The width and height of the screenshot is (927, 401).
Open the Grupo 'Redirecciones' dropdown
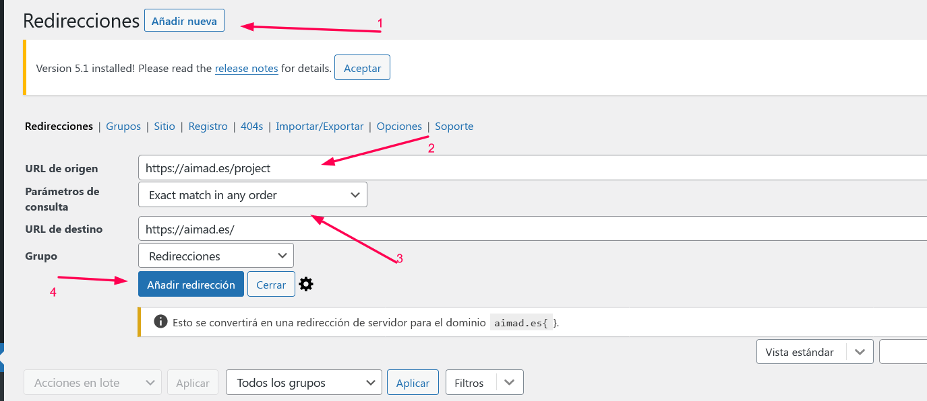[216, 256]
